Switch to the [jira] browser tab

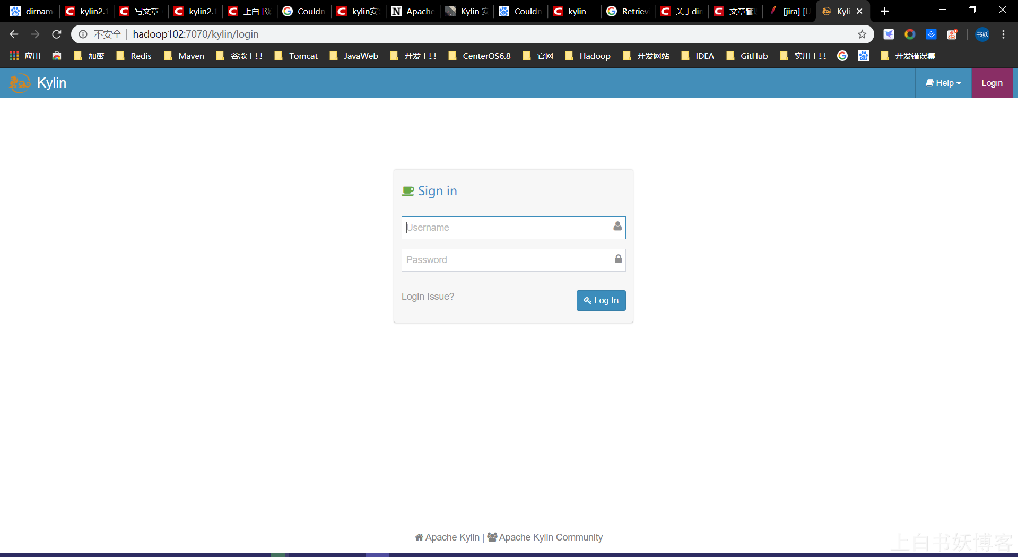tap(789, 11)
